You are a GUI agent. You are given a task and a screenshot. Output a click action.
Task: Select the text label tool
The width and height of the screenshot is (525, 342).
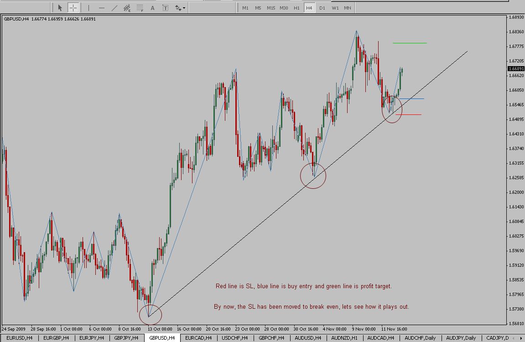[165, 8]
